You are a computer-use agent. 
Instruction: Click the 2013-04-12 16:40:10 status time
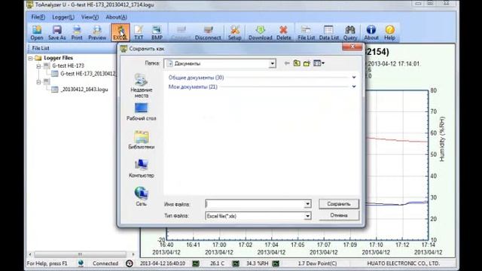pyautogui.click(x=163, y=263)
